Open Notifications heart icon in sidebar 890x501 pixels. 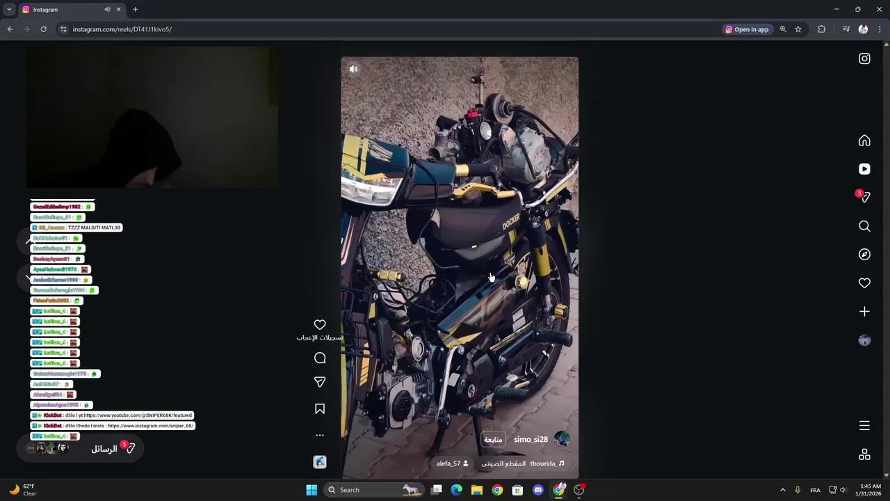coord(864,283)
